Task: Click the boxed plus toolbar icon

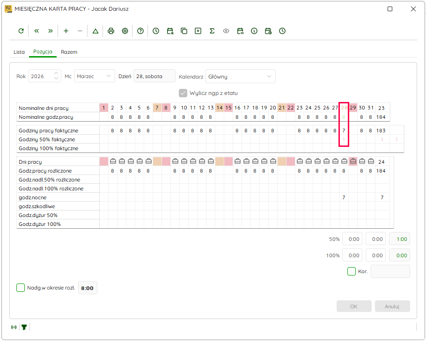Action: 198,31
